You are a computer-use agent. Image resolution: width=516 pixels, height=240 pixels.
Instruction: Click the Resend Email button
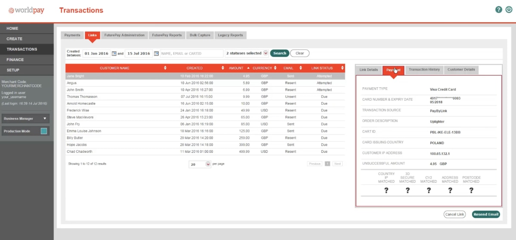[486, 214]
